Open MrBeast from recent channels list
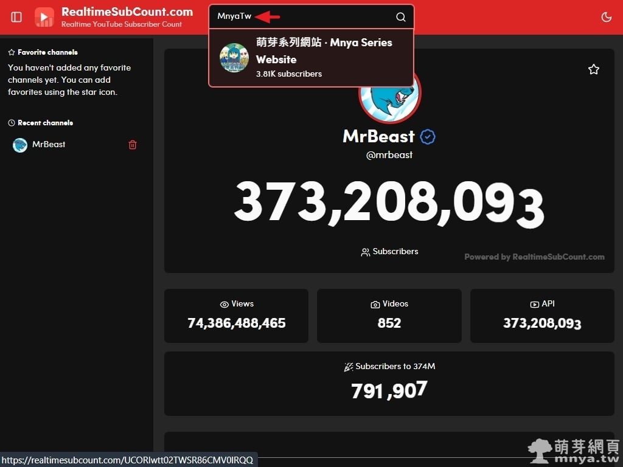Viewport: 623px width, 467px height. click(74, 145)
